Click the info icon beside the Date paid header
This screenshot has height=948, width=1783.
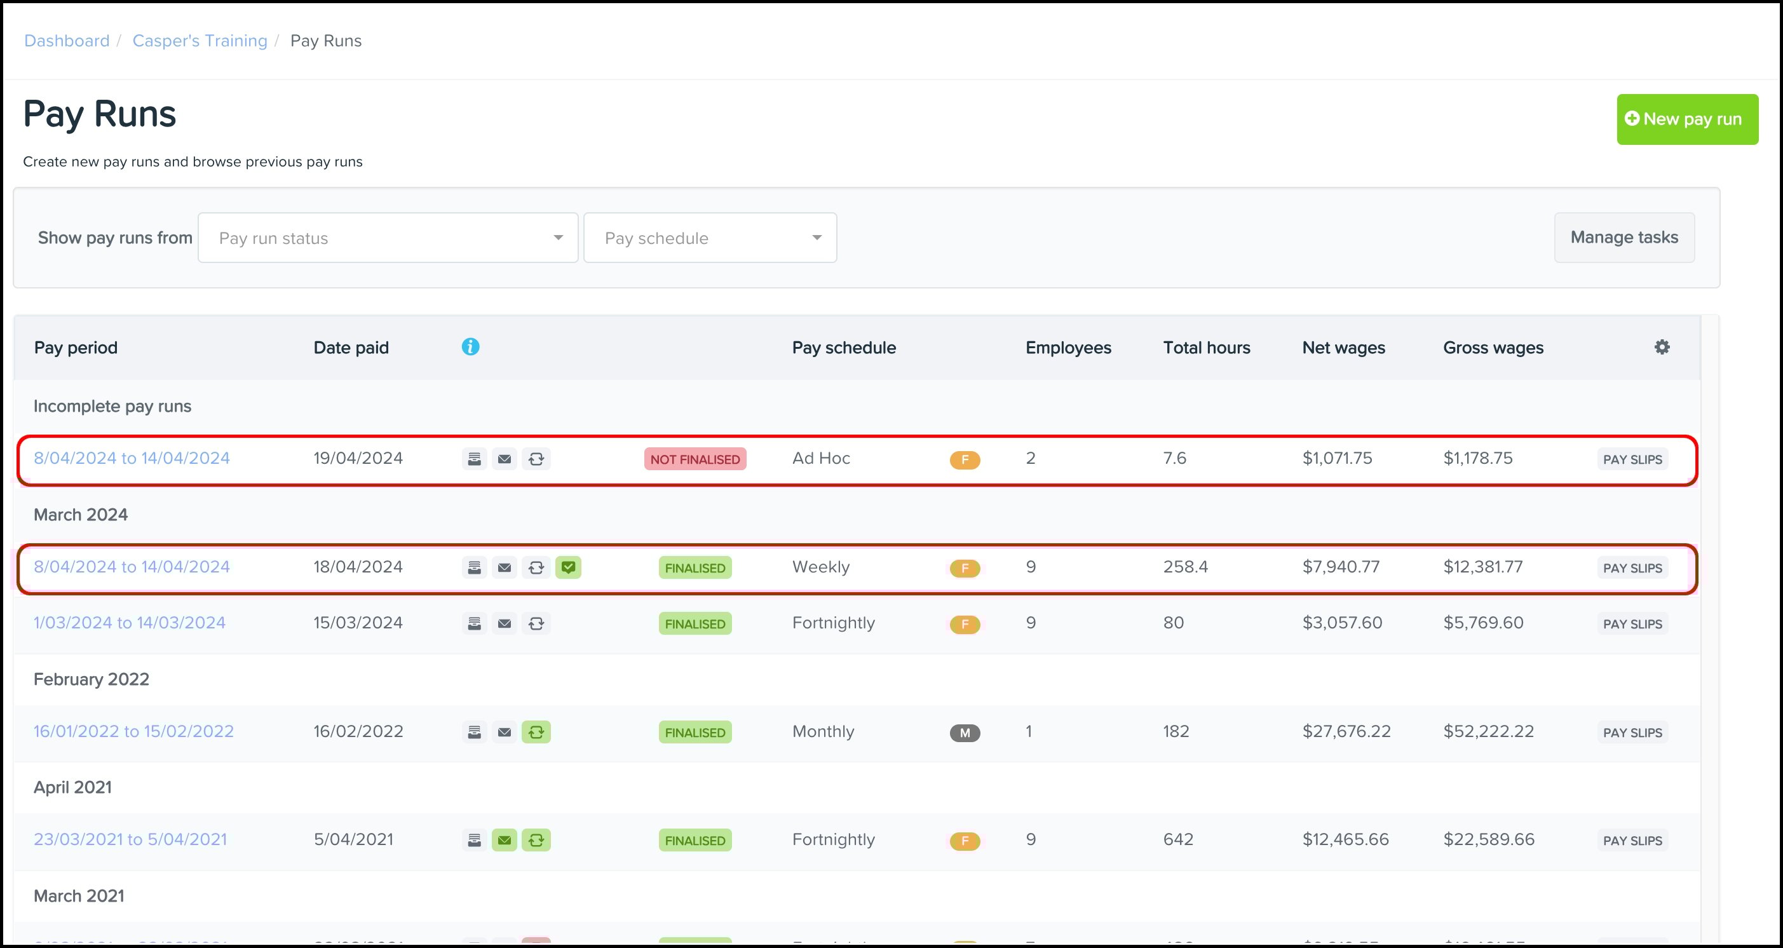(471, 347)
